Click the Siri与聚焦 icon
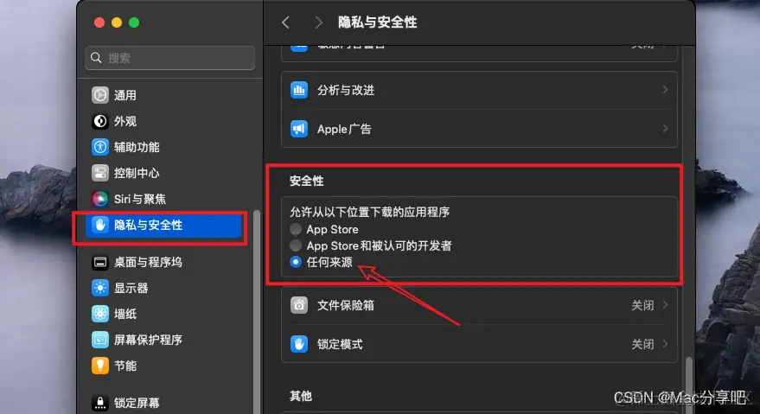Viewport: 760px width, 414px height. (x=100, y=199)
